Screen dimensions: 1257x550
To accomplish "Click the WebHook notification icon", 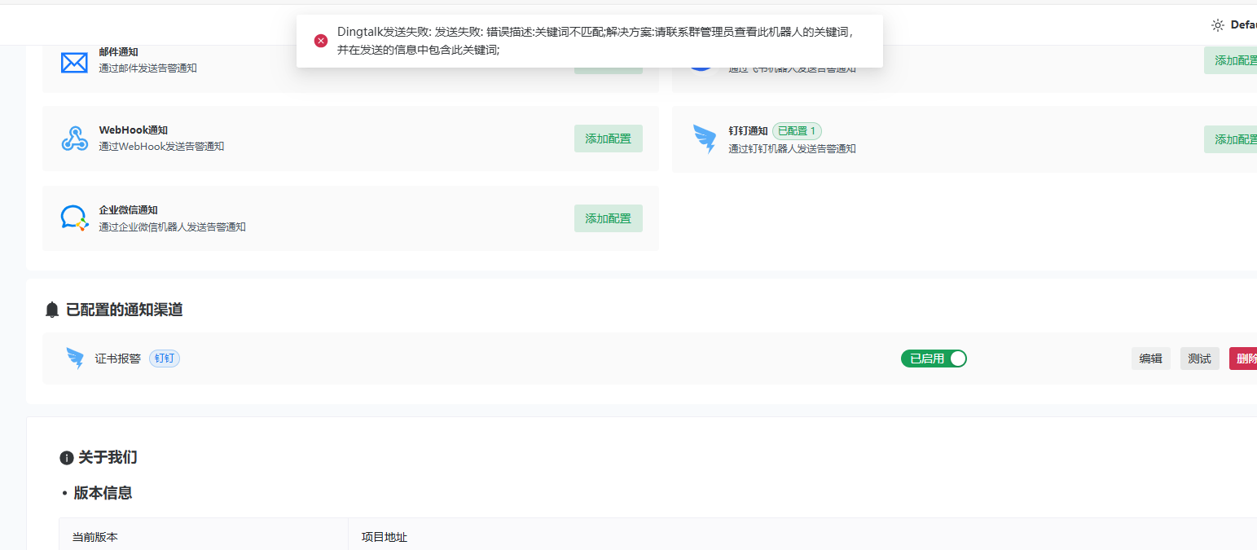I will point(74,139).
